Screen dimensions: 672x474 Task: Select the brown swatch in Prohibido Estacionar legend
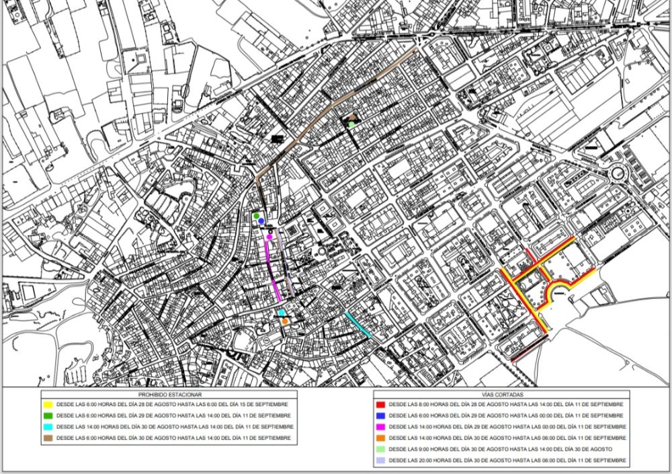click(x=50, y=438)
